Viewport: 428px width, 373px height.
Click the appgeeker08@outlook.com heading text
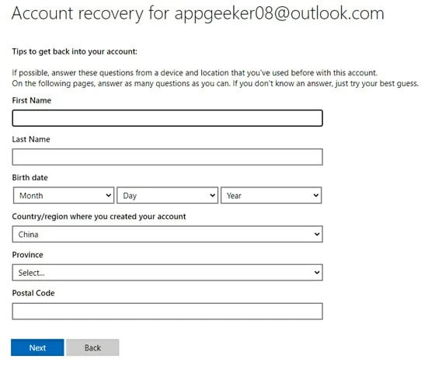(279, 14)
